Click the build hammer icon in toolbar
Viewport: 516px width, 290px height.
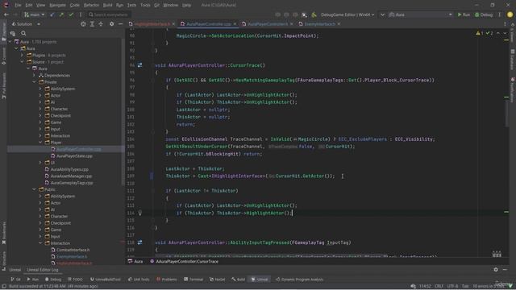coord(314,14)
